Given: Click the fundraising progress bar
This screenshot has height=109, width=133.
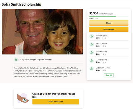Looking at the screenshot, I should point(109,16).
